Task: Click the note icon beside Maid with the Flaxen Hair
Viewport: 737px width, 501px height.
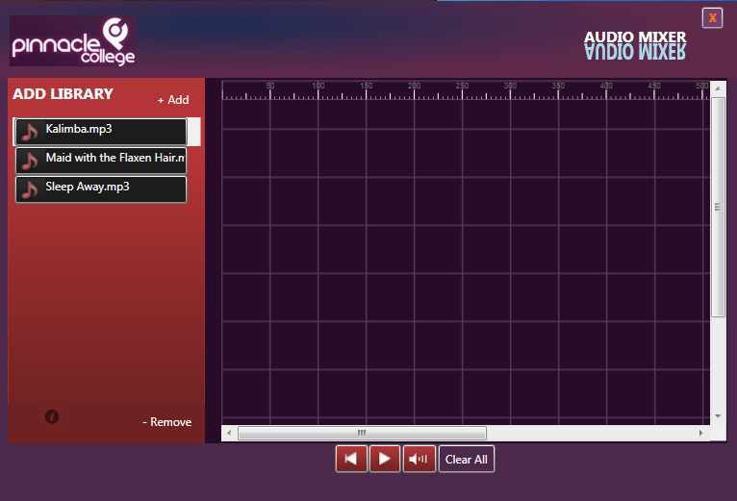Action: pyautogui.click(x=30, y=161)
